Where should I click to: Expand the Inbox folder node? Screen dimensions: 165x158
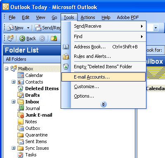click(x=13, y=102)
